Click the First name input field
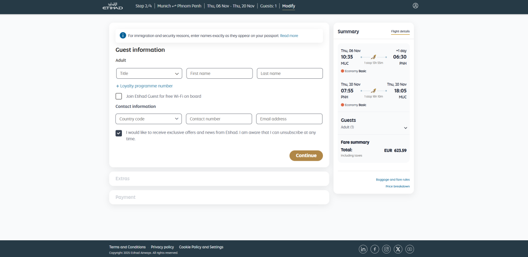Viewport: 528px width, 257px height. [x=219, y=73]
